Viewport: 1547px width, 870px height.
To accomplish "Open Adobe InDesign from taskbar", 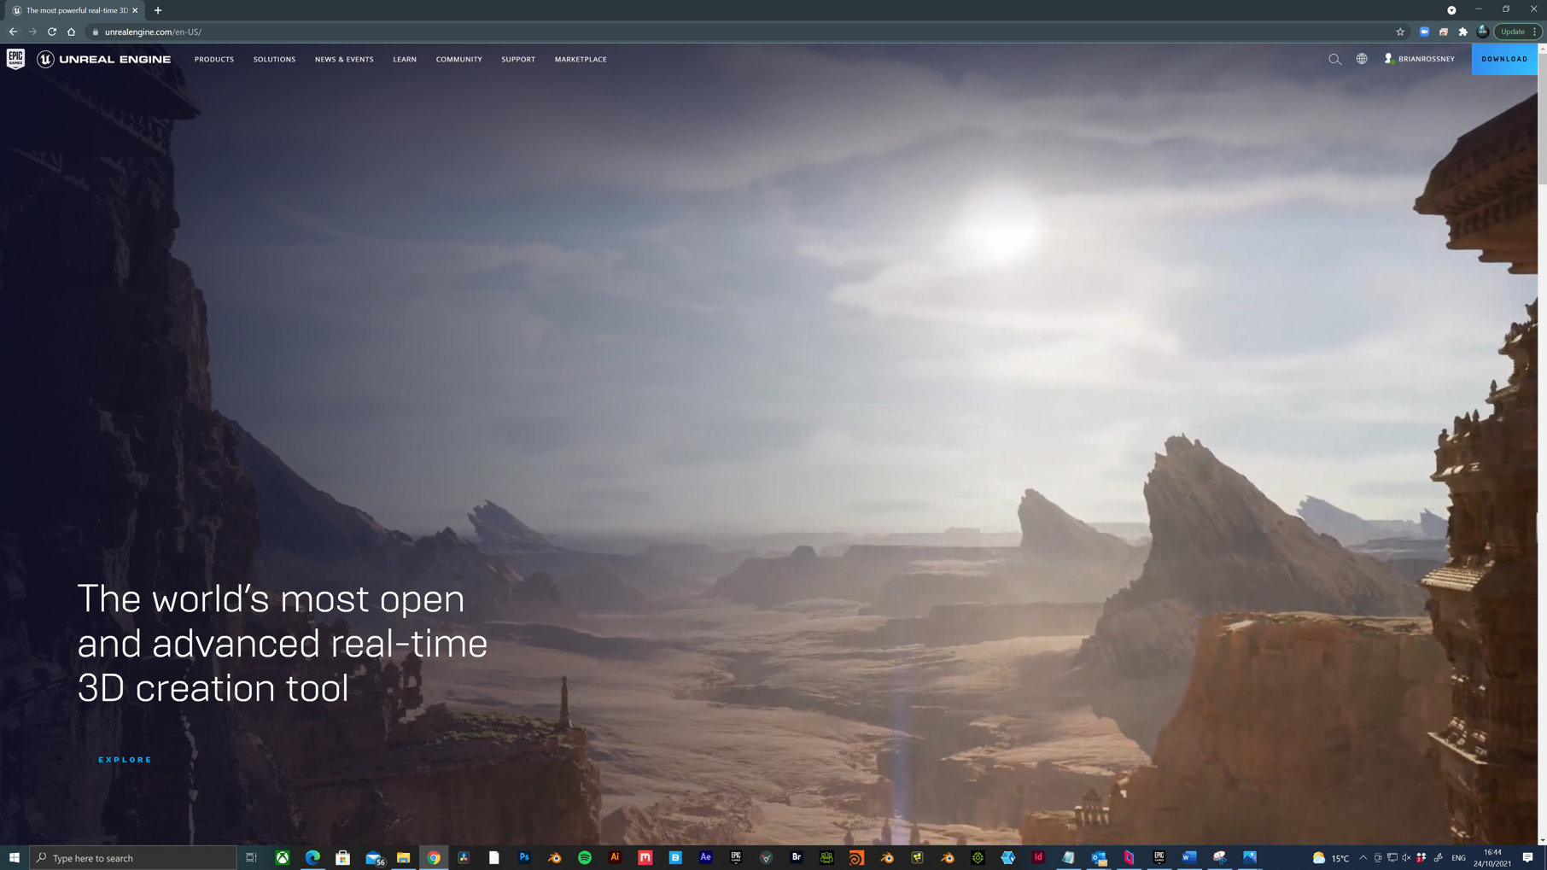I will coord(1038,857).
